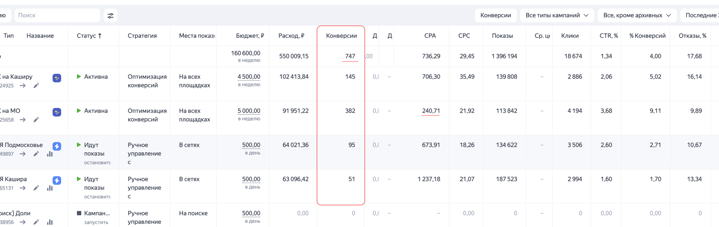Focus the Поиск search field

[57, 15]
